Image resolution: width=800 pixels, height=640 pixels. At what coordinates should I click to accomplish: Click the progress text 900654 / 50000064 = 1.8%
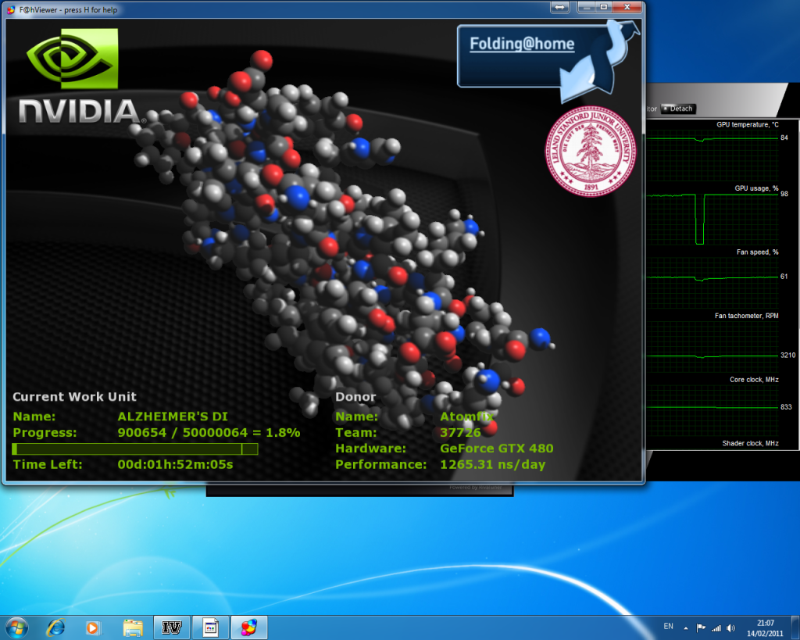209,433
